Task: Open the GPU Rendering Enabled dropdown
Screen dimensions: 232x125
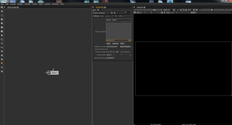Action: 110,58
